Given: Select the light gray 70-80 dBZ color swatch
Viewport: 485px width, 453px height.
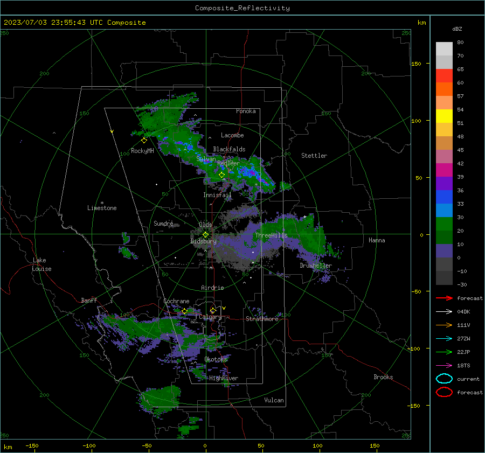Looking at the screenshot, I should coord(444,49).
